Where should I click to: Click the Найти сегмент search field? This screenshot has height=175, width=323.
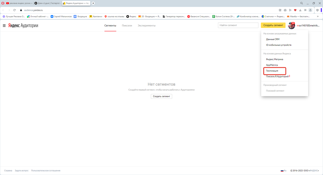point(238,25)
